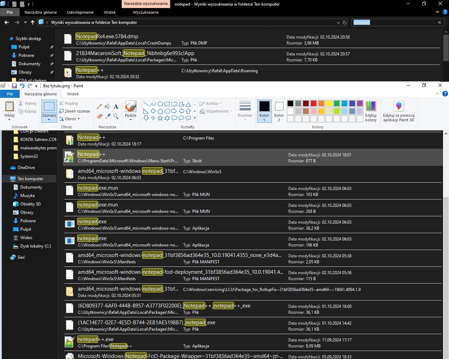Image resolution: width=449 pixels, height=359 pixels.
Task: Choose the diamond shape
Action: click(x=153, y=111)
